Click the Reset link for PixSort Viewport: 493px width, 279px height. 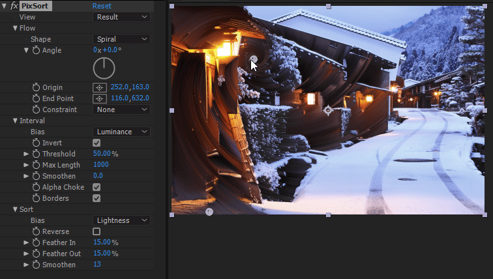coord(102,6)
